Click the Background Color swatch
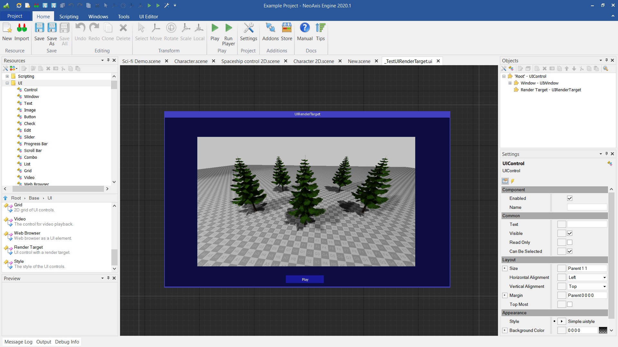This screenshot has height=347, width=618. (603, 330)
